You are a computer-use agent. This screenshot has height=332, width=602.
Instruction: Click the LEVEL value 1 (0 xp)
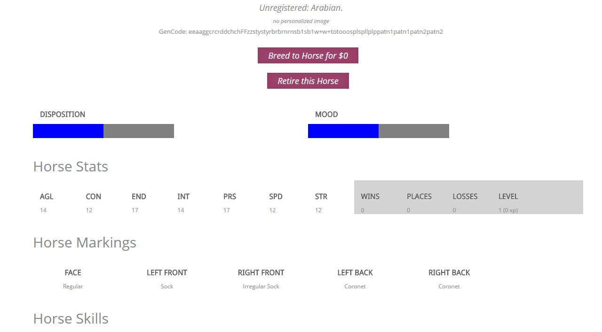coord(508,210)
